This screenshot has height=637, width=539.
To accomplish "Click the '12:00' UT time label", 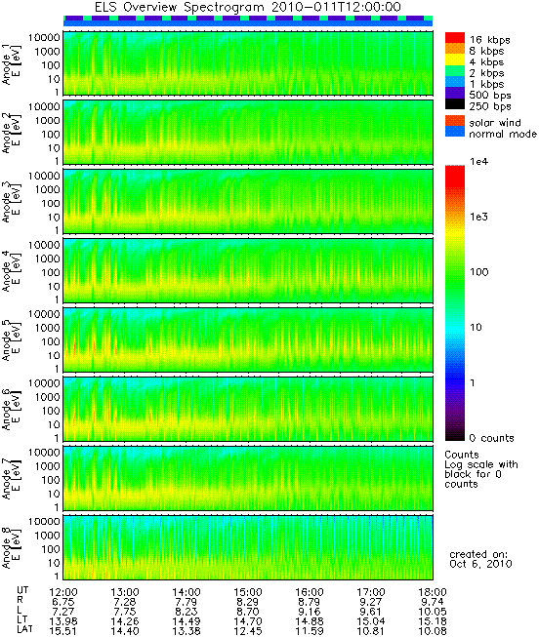I will 63,592.
